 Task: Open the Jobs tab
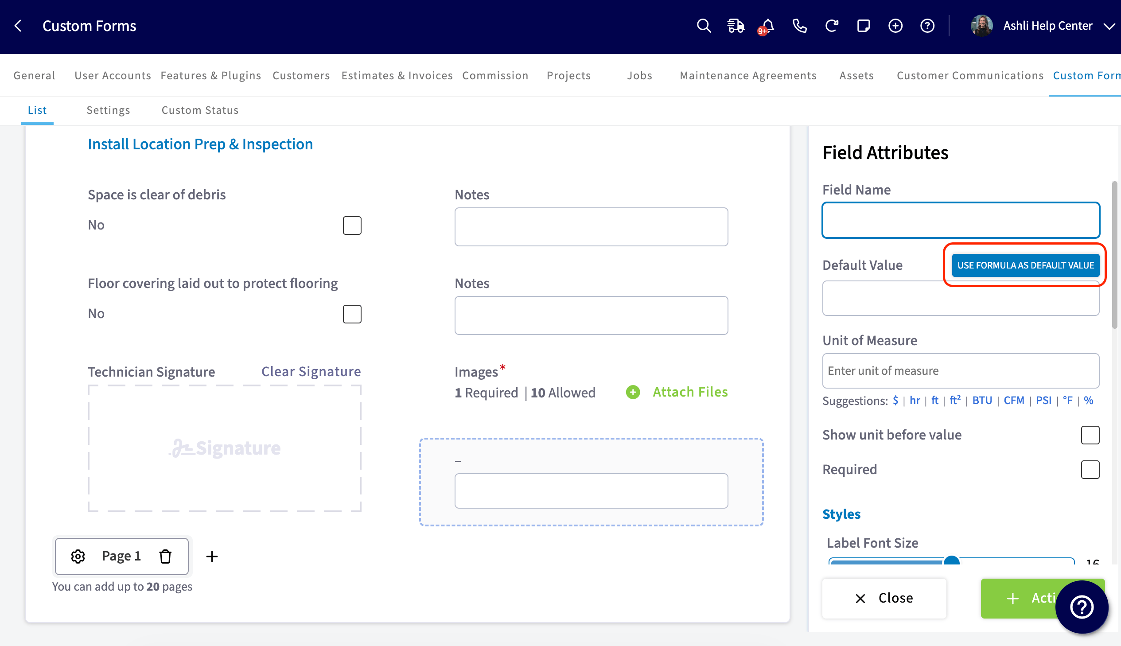(x=639, y=75)
